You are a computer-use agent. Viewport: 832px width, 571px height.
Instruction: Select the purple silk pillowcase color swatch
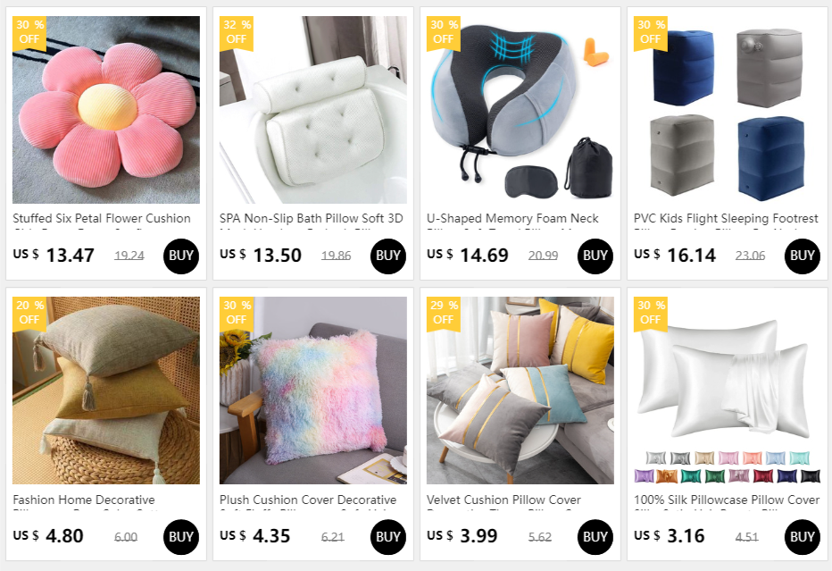tap(643, 476)
